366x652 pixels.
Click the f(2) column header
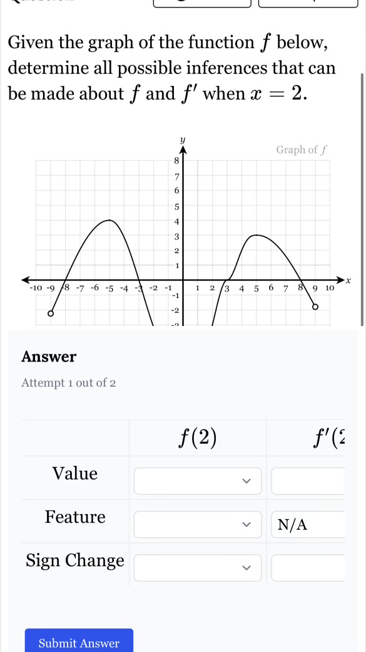click(x=199, y=437)
